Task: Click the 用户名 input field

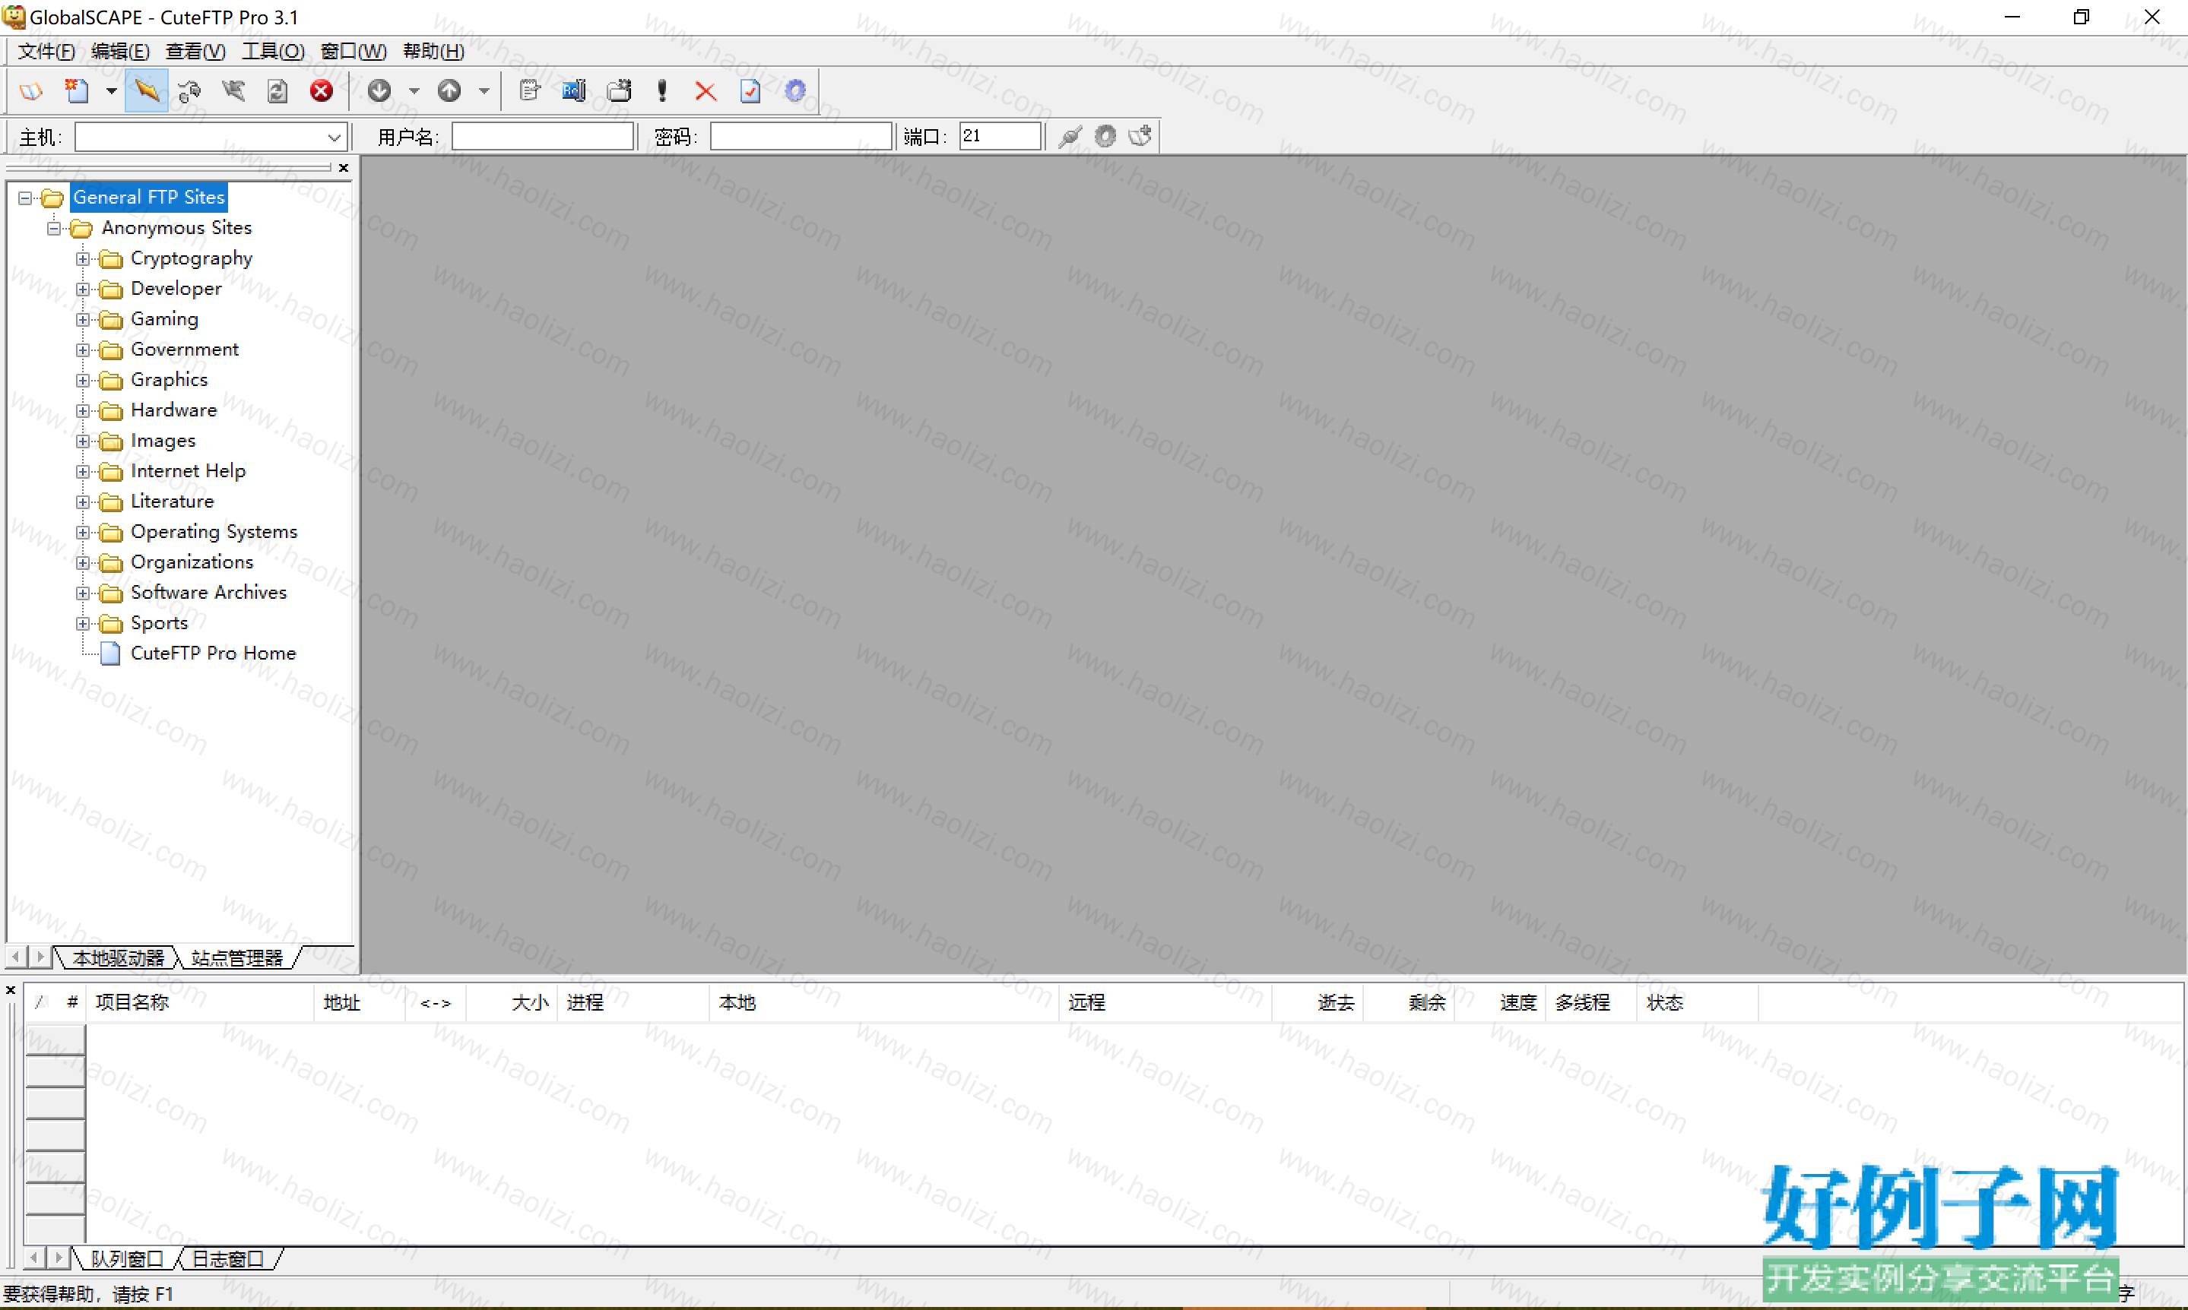Action: pos(542,136)
